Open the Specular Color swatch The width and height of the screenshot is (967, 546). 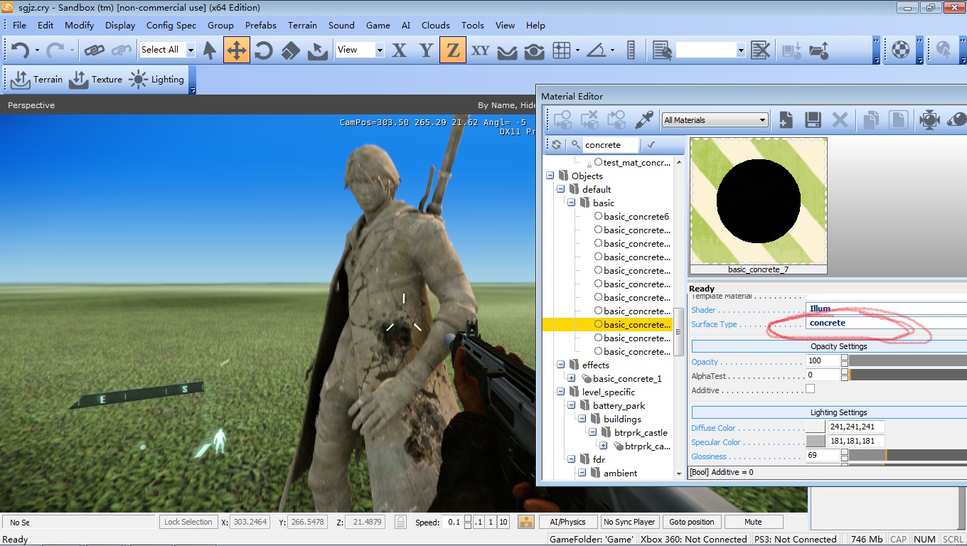(x=816, y=441)
